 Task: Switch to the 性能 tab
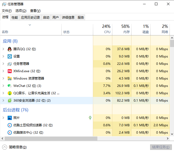coord(15,18)
